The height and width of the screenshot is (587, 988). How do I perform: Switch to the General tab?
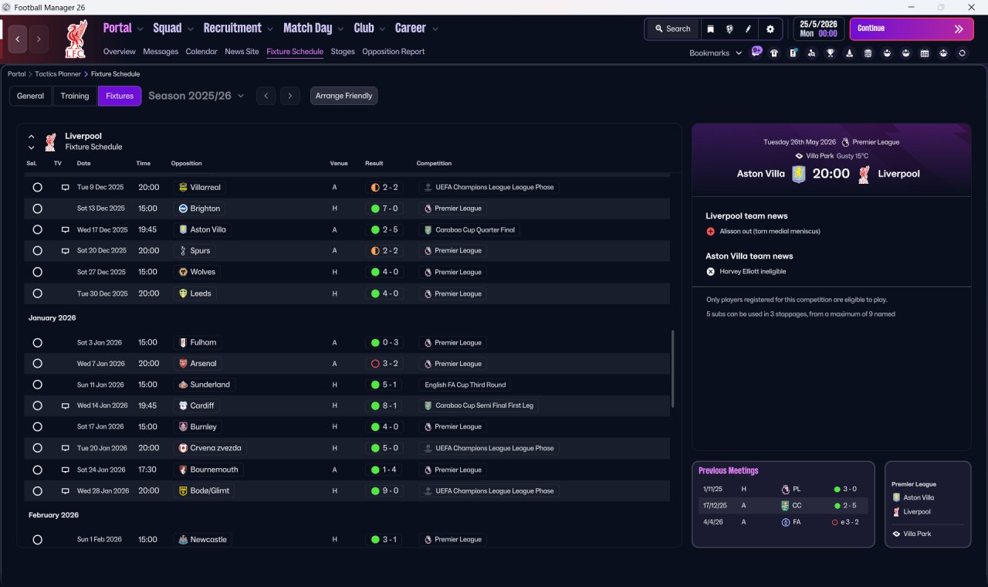pos(31,96)
